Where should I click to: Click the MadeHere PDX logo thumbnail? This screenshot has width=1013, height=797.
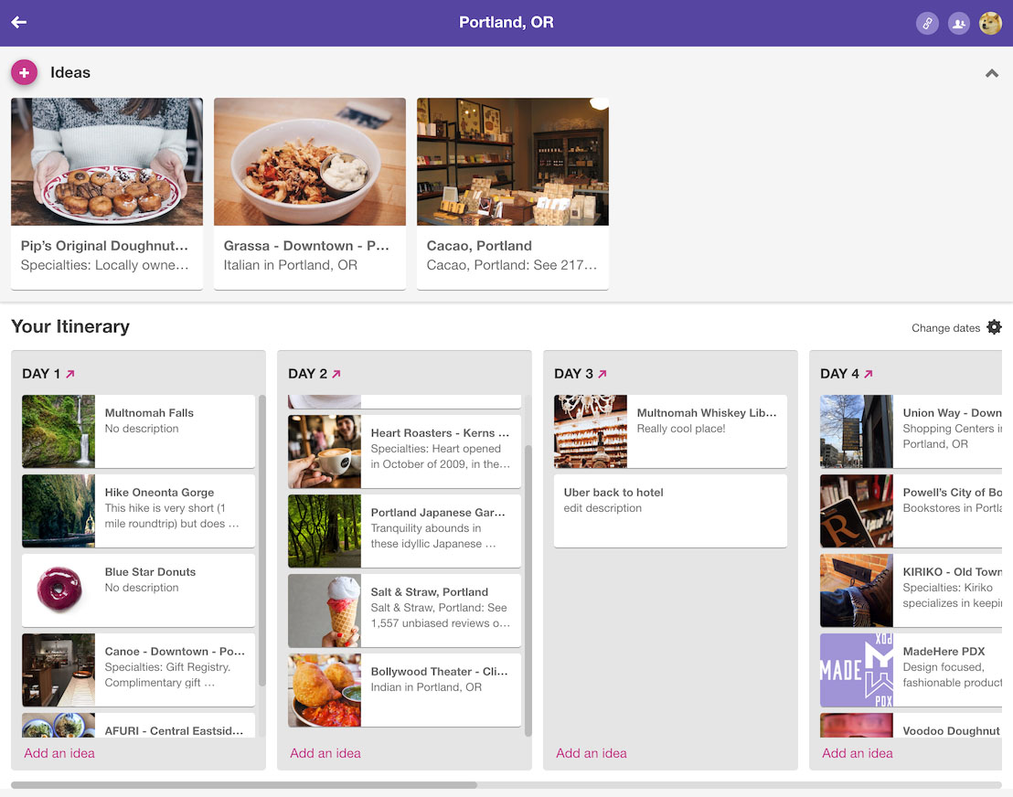pos(857,670)
